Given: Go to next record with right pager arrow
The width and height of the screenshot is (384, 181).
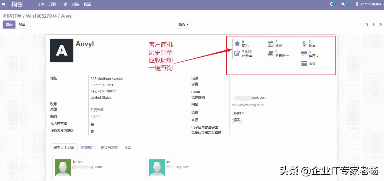Looking at the screenshot, I should click(380, 24).
